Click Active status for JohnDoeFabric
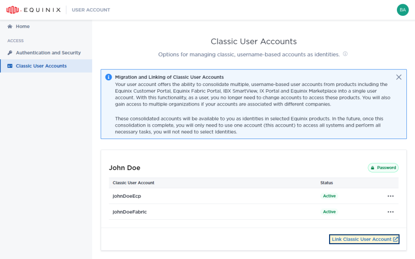The height and width of the screenshot is (259, 415). (x=329, y=212)
